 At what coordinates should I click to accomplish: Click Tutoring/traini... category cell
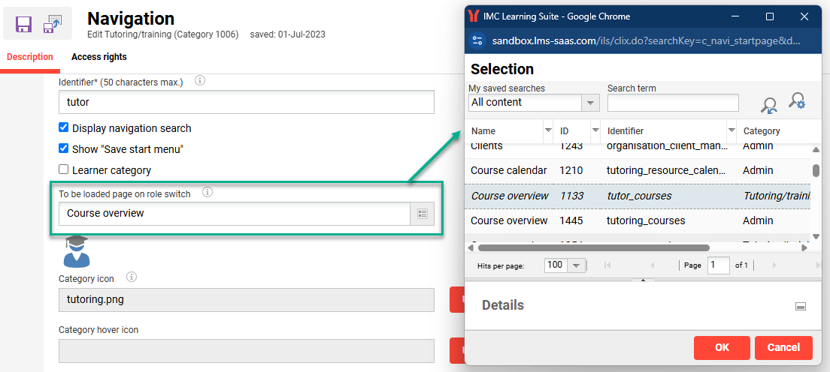pyautogui.click(x=777, y=196)
